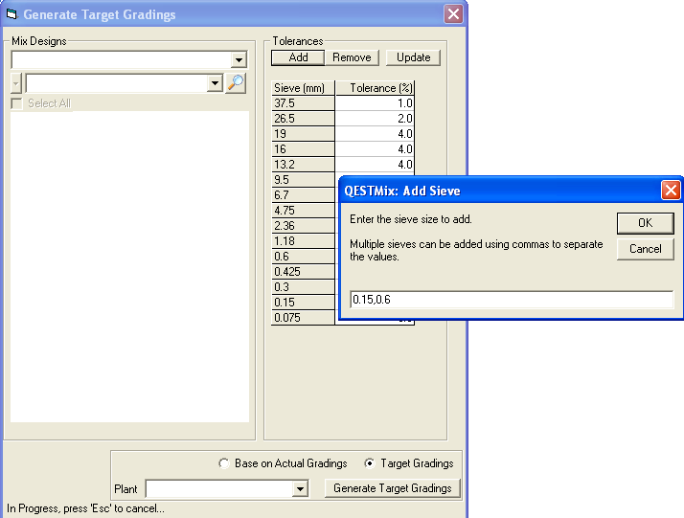
Task: Click the sieve size input field
Action: tap(511, 300)
